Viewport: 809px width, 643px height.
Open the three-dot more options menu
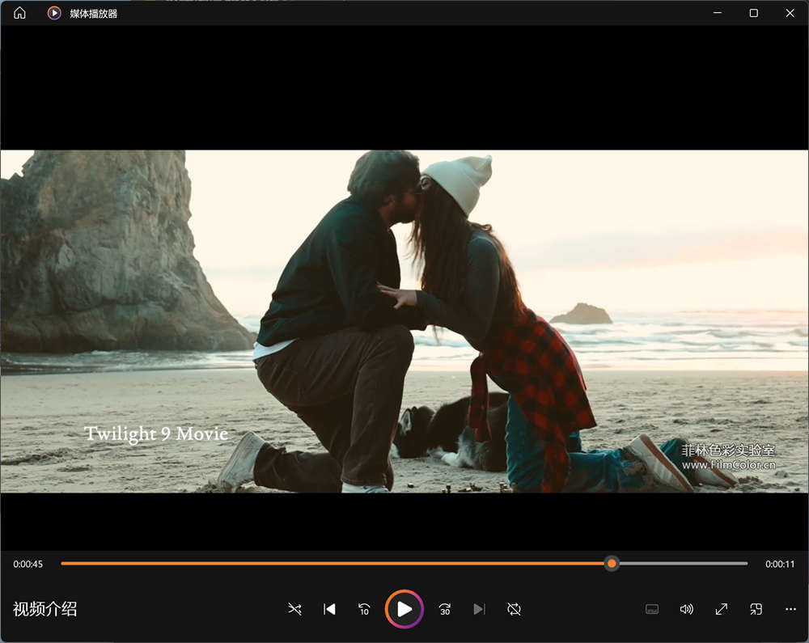pyautogui.click(x=791, y=609)
